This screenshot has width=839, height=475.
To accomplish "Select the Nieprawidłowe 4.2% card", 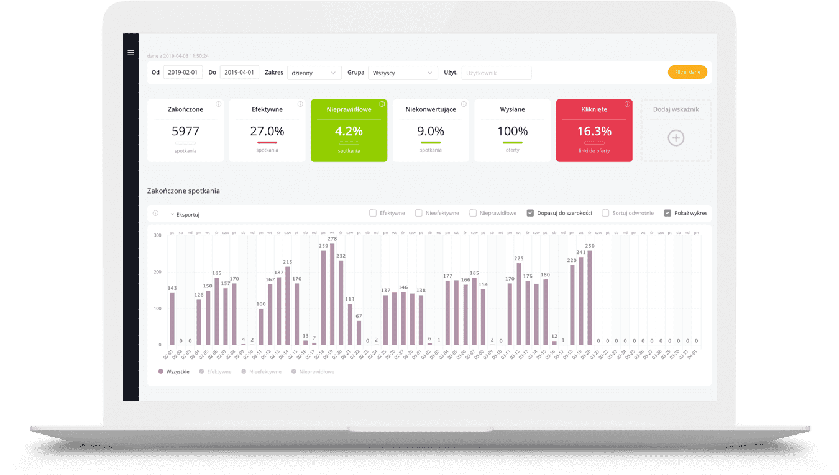I will click(x=349, y=130).
